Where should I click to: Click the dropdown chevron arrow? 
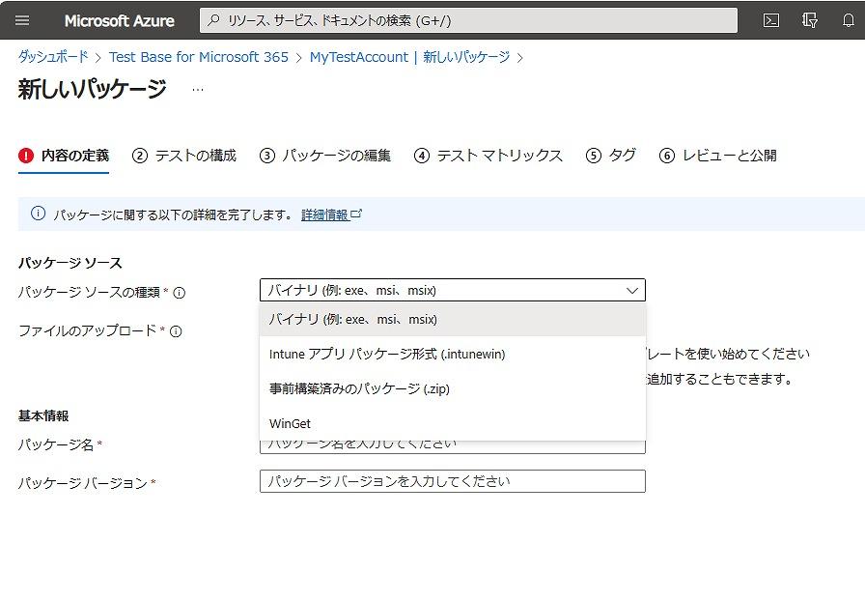click(x=632, y=291)
